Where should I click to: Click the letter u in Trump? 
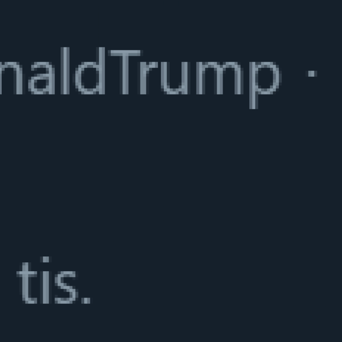click(x=174, y=78)
